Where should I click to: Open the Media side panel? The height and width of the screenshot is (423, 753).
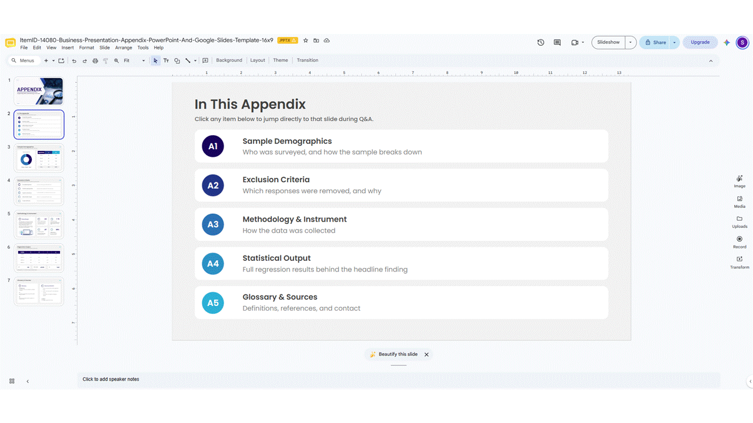pos(739,202)
